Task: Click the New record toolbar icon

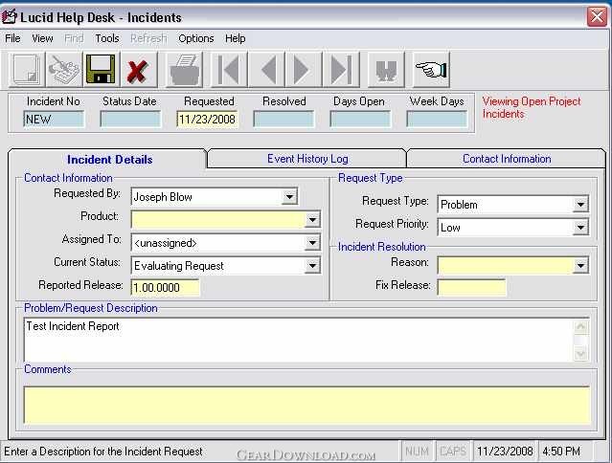Action: tap(27, 70)
